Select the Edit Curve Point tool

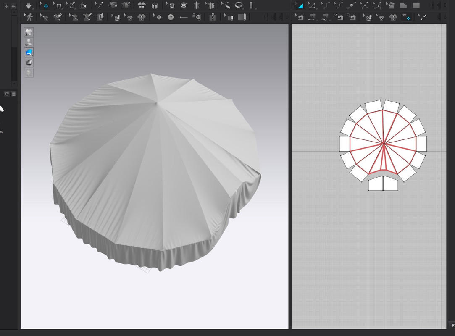point(338,5)
